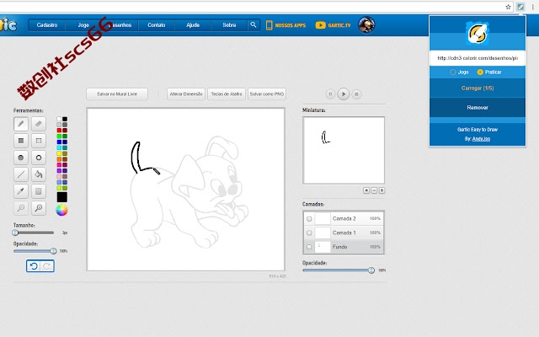Activate the eyedropper color picker tool

(21, 191)
